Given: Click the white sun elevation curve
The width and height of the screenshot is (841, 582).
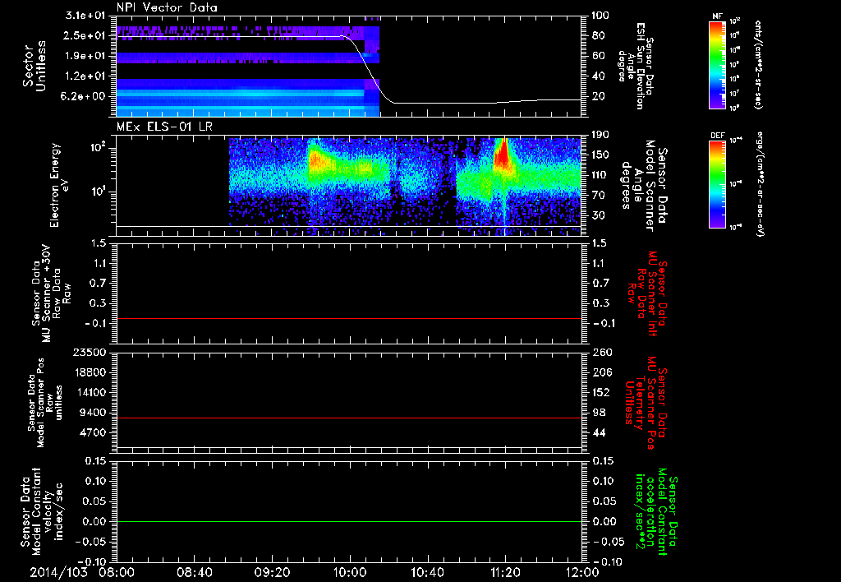Looking at the screenshot, I should [370, 69].
